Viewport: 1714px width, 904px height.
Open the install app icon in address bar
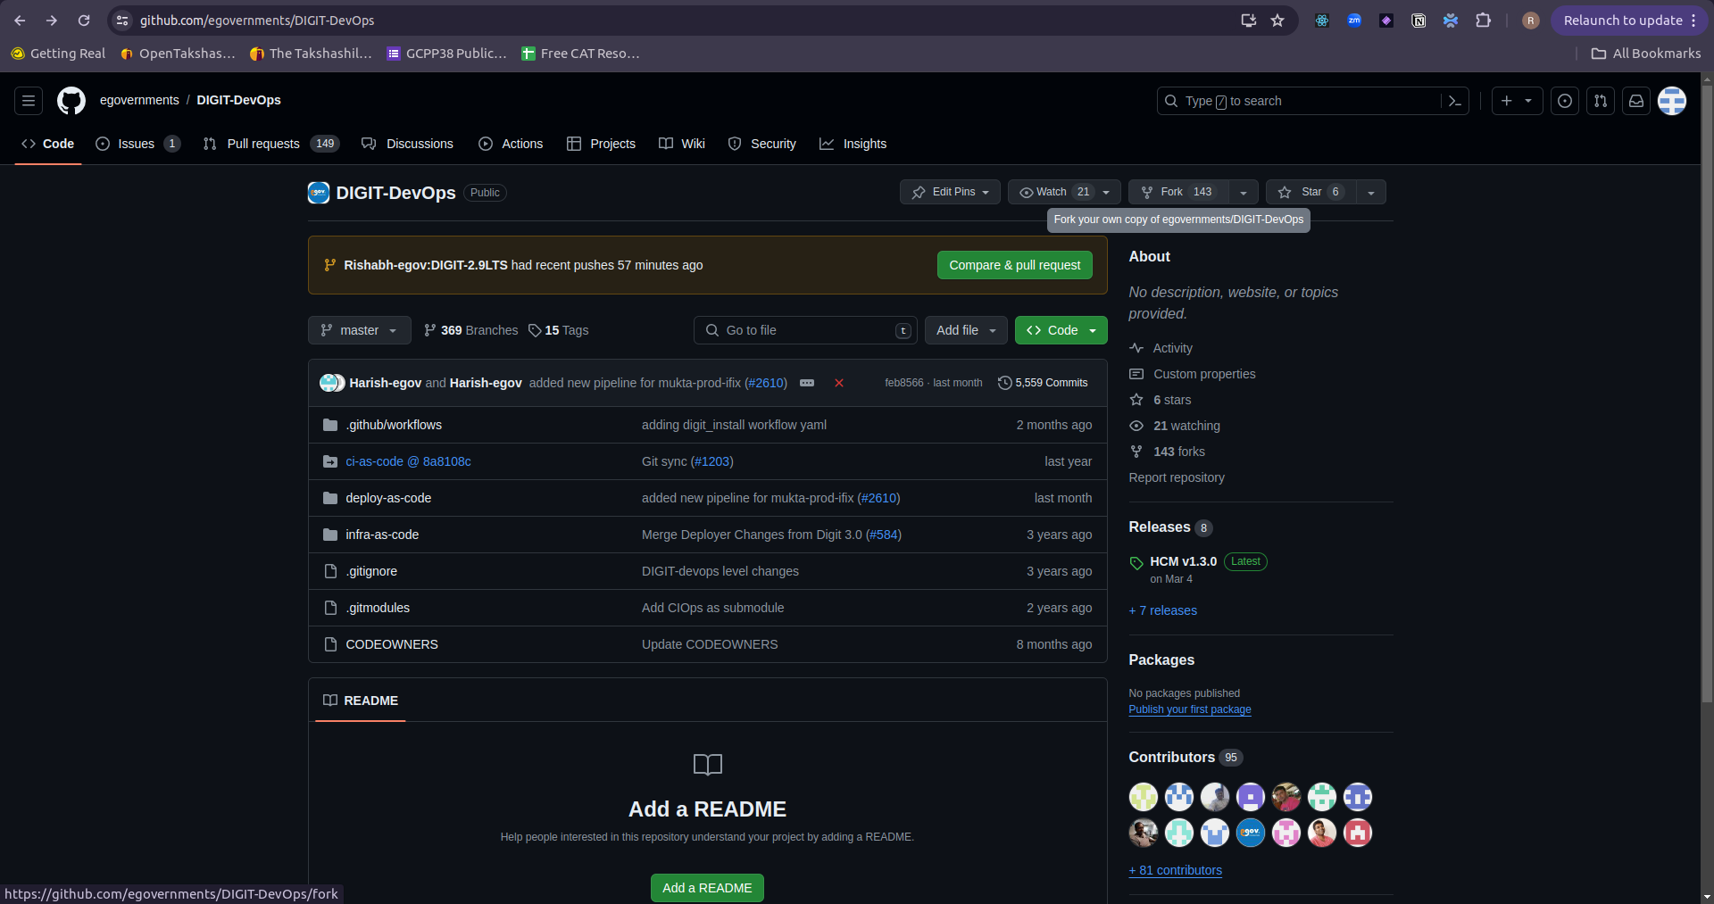pos(1249,21)
